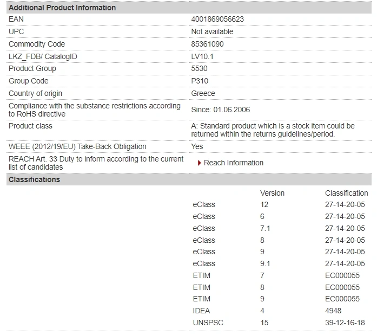Select the ETIM version 9 row
The image size is (377, 335).
(x=276, y=299)
